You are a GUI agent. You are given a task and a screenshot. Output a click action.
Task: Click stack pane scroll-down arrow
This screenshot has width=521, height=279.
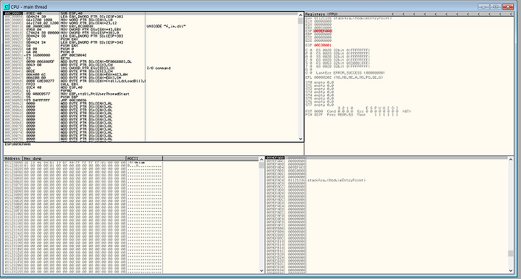pyautogui.click(x=511, y=271)
